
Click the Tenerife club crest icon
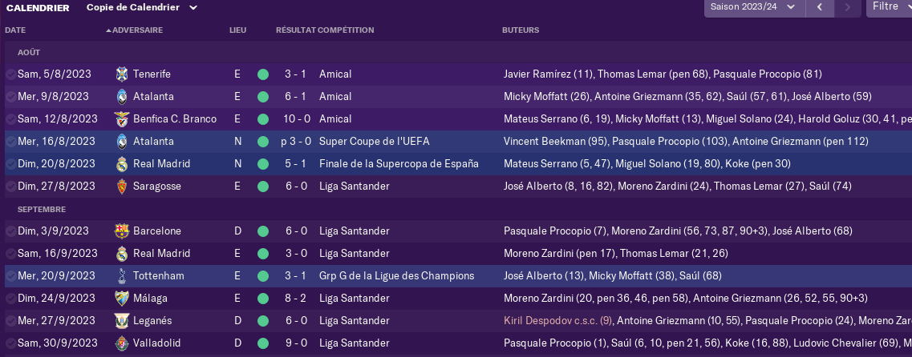point(122,74)
